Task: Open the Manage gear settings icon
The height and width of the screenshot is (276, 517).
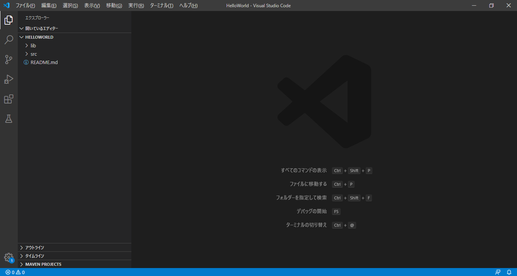Action: click(9, 258)
